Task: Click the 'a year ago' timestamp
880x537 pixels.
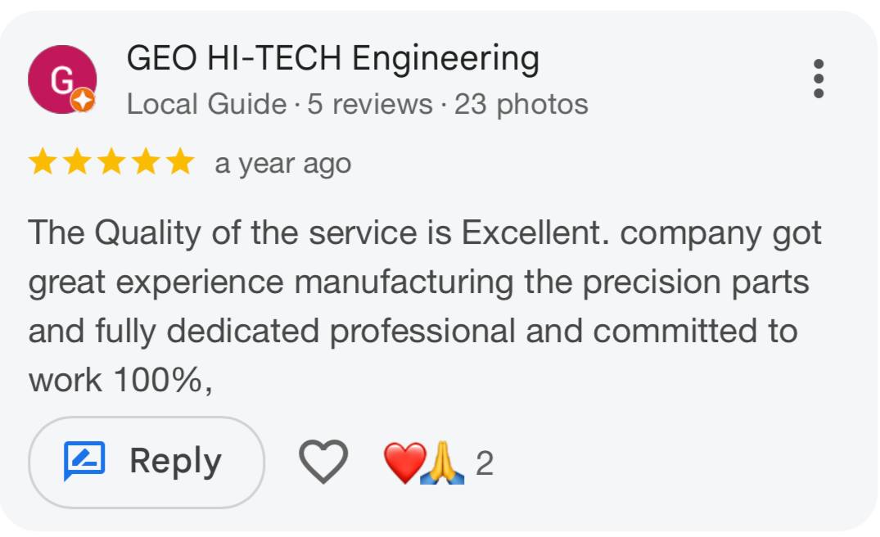Action: [x=282, y=163]
